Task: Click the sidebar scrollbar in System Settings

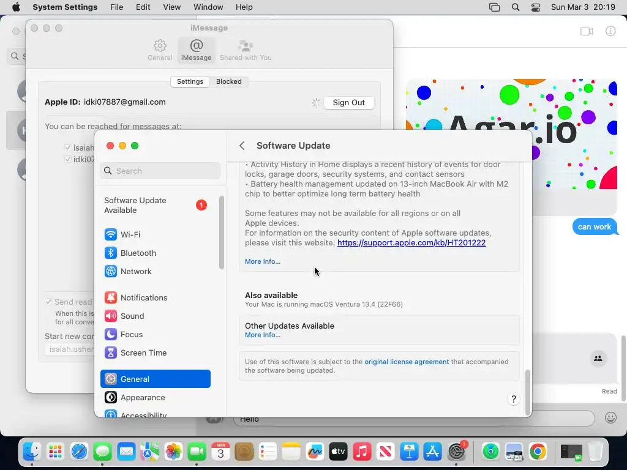Action: pyautogui.click(x=222, y=232)
